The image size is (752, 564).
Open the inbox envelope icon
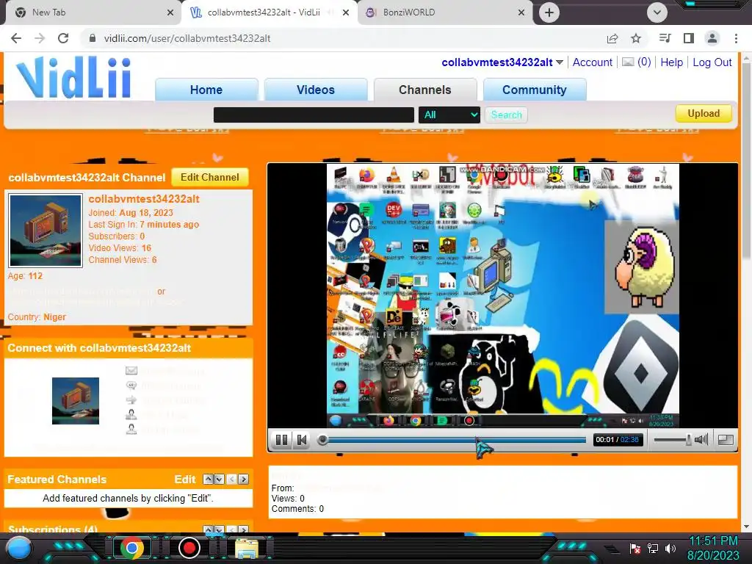coord(628,62)
